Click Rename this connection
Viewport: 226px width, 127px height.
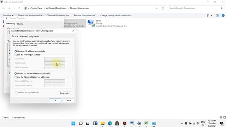(x=85, y=16)
